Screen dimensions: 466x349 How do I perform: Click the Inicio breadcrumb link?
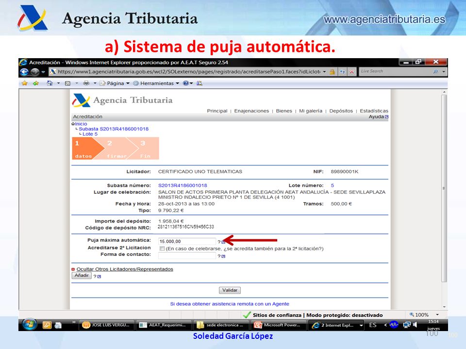pyautogui.click(x=81, y=124)
